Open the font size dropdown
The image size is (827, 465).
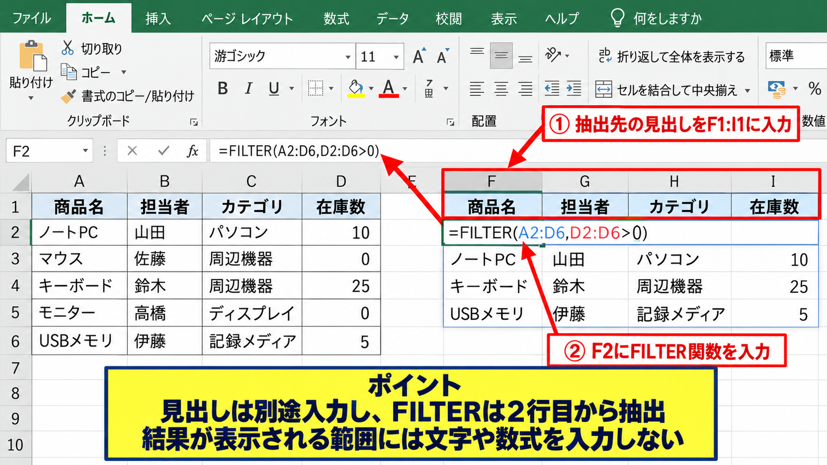point(396,57)
